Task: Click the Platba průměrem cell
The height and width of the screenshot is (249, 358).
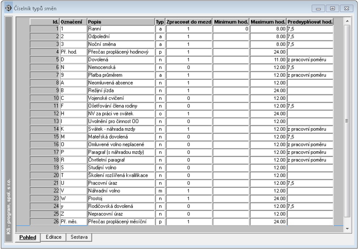Action: (121, 75)
